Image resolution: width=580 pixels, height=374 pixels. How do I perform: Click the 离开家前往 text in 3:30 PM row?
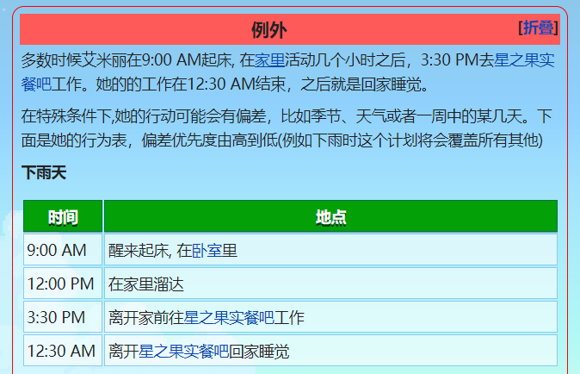coord(146,318)
